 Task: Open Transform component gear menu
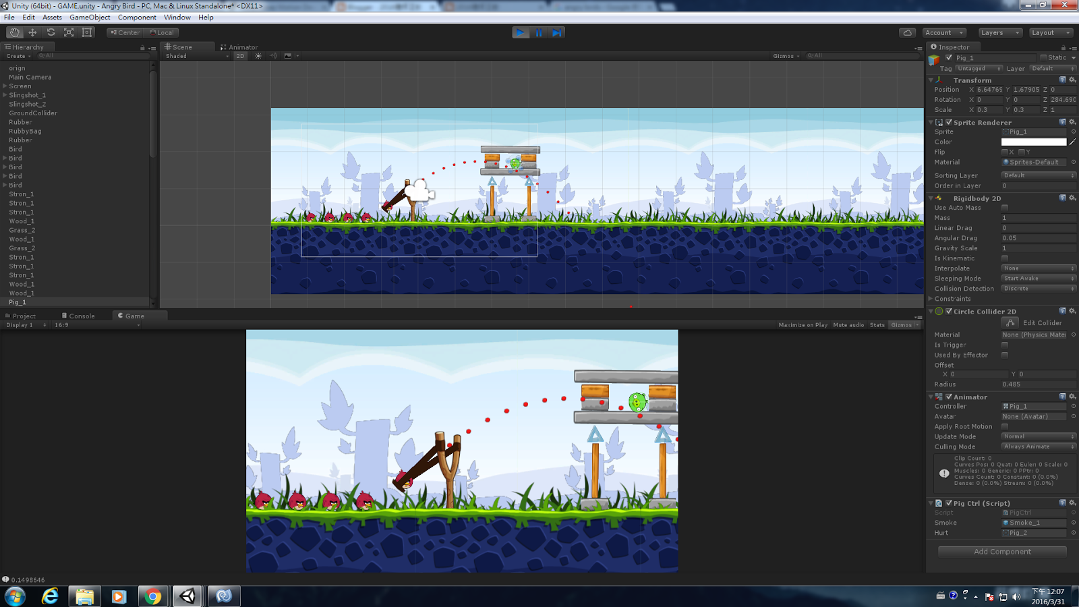[x=1072, y=80]
